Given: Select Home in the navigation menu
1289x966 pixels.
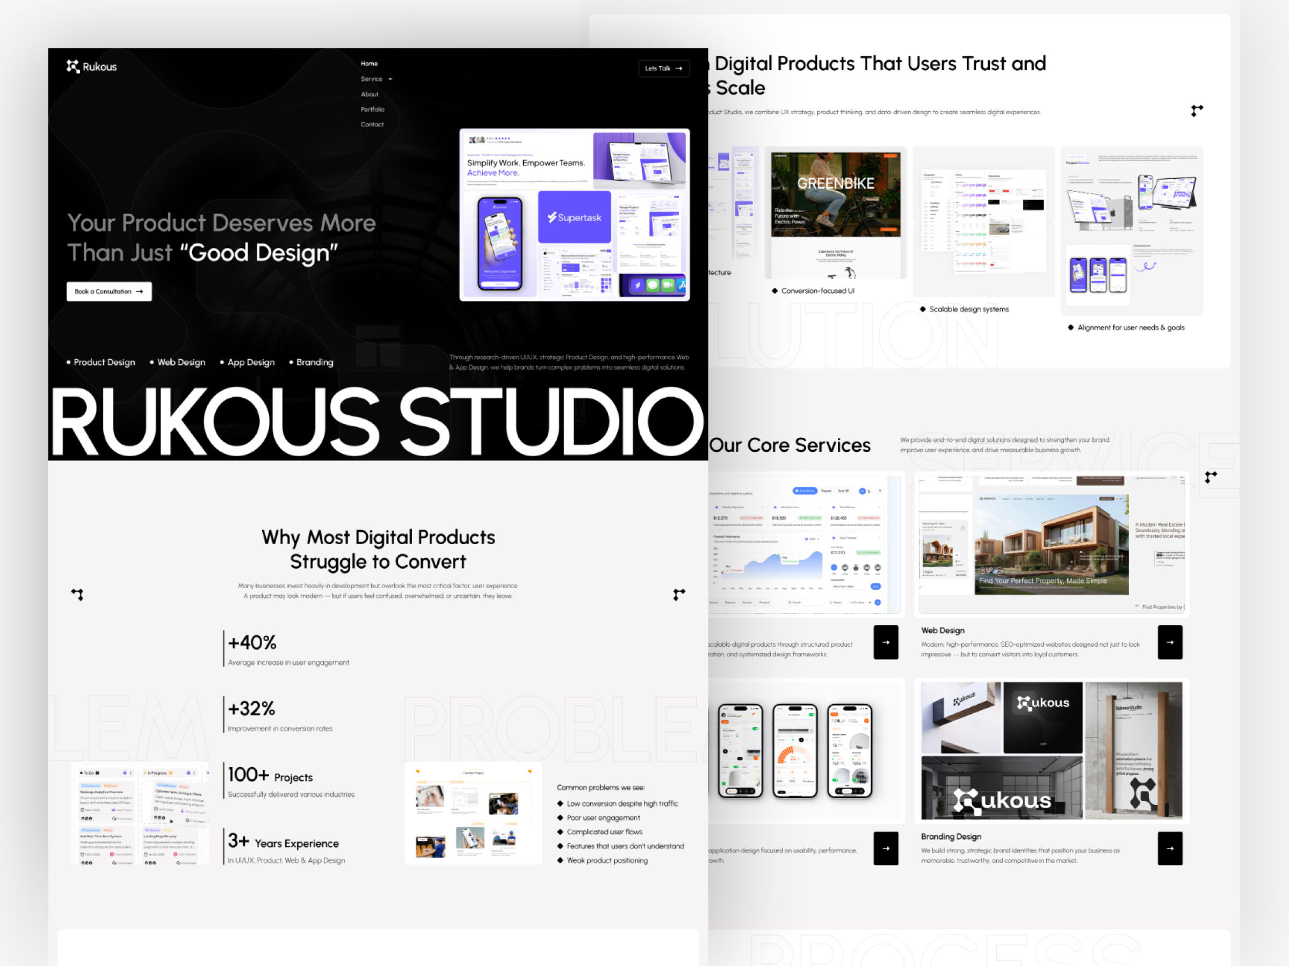Looking at the screenshot, I should point(369,63).
